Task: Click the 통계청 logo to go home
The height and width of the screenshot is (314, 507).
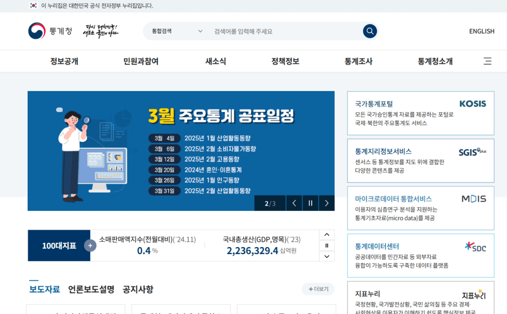Action: 50,31
